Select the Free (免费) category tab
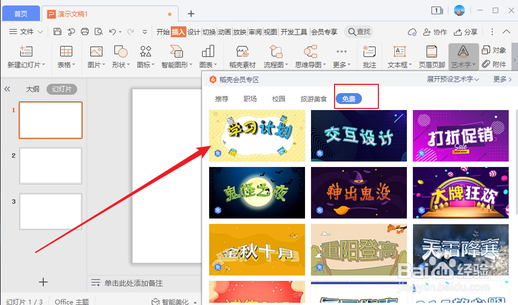 pos(348,99)
